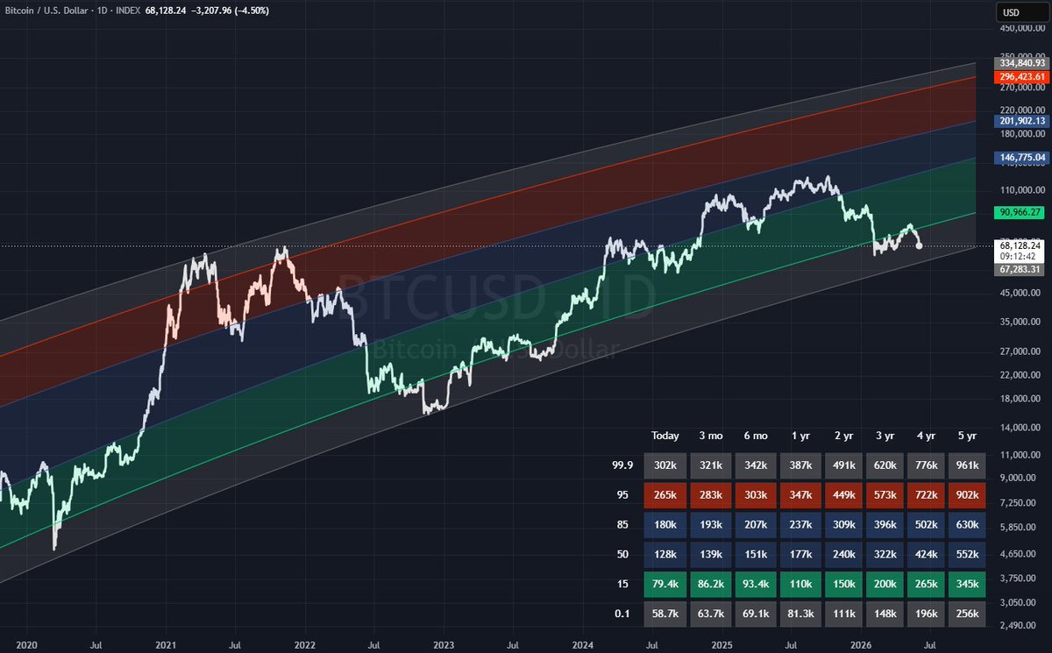
Task: Open the USD currency selector
Action: (x=1021, y=12)
